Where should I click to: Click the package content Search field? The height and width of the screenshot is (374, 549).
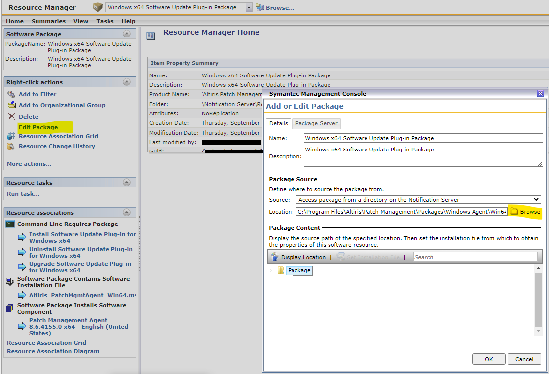(x=475, y=257)
